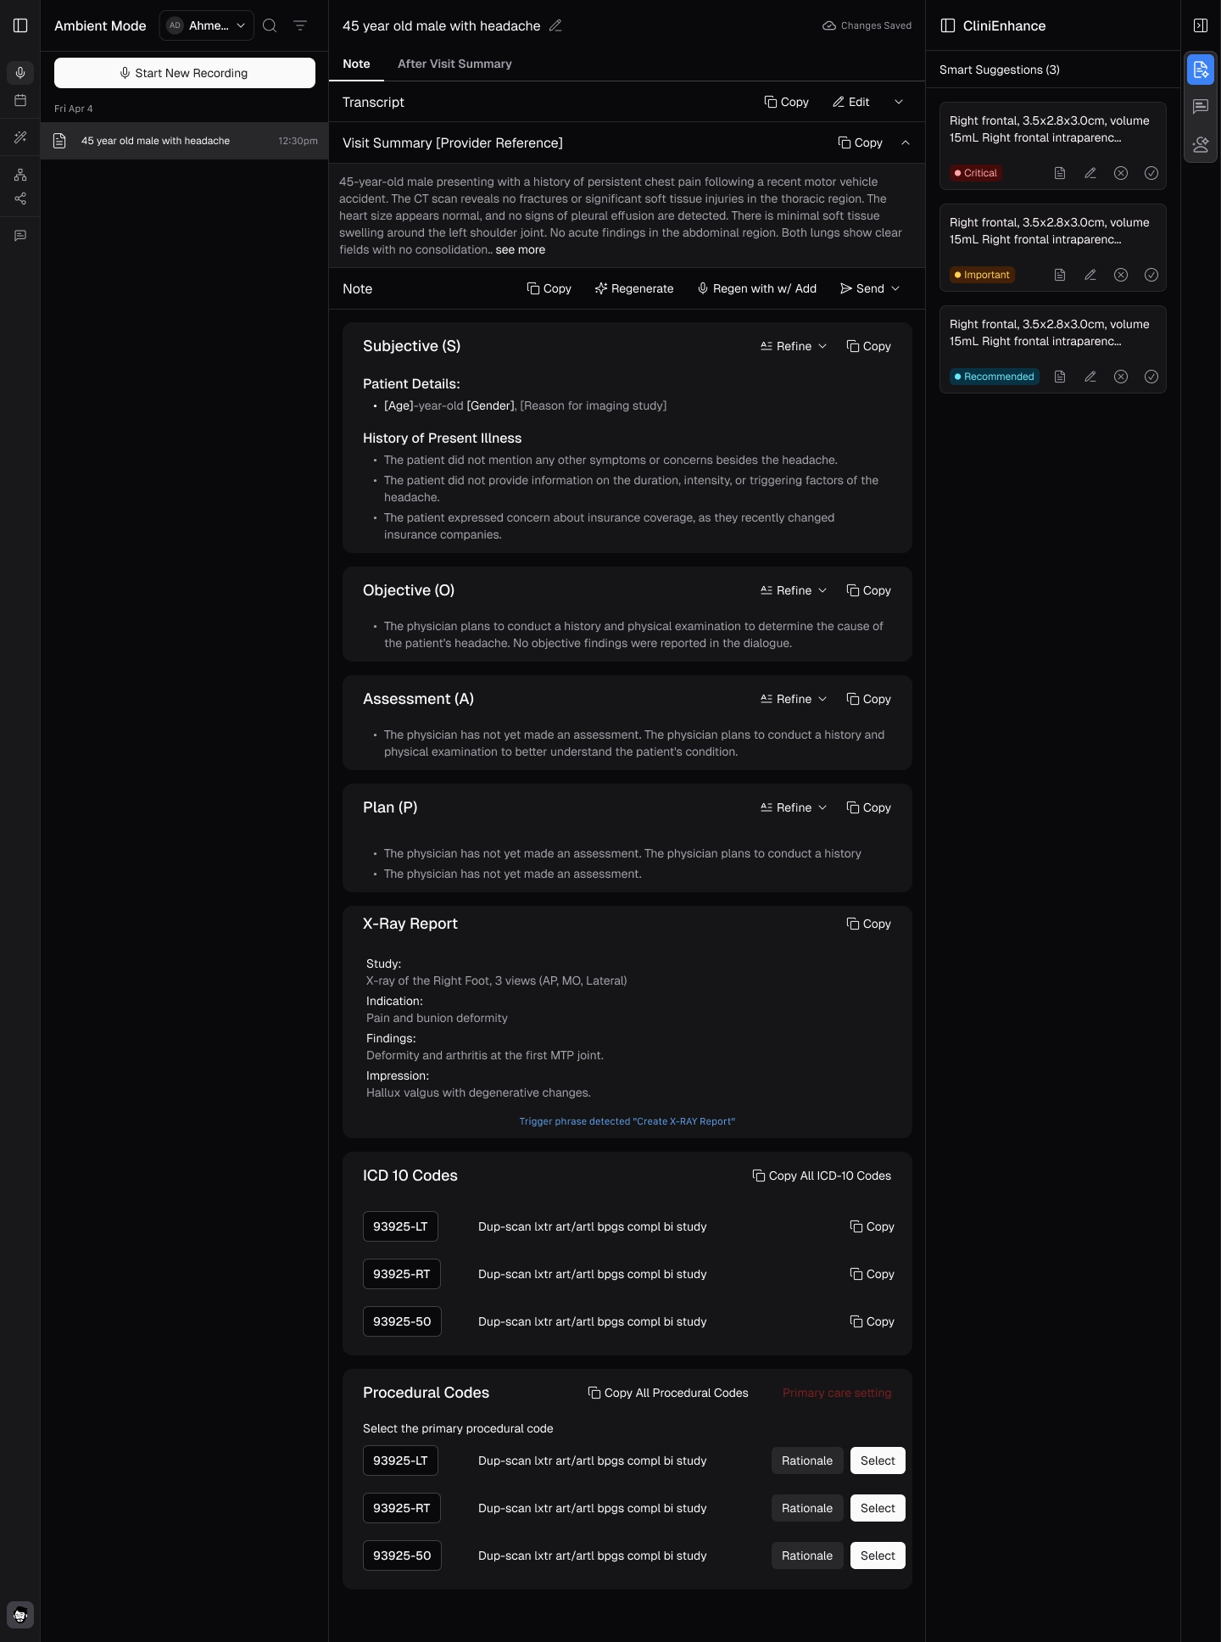Open the comments icon in right rail
Screen dimensions: 1221x1642
click(1201, 107)
